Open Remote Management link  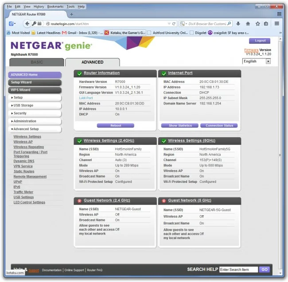click(30, 177)
